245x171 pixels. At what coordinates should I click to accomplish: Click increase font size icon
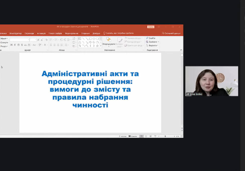38,40
